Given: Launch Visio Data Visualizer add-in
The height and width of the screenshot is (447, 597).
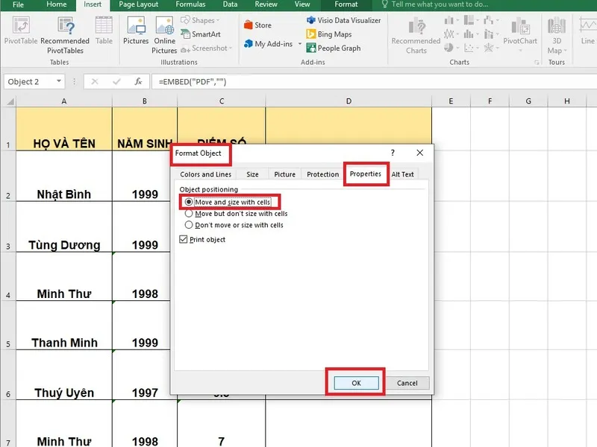Looking at the screenshot, I should point(344,21).
